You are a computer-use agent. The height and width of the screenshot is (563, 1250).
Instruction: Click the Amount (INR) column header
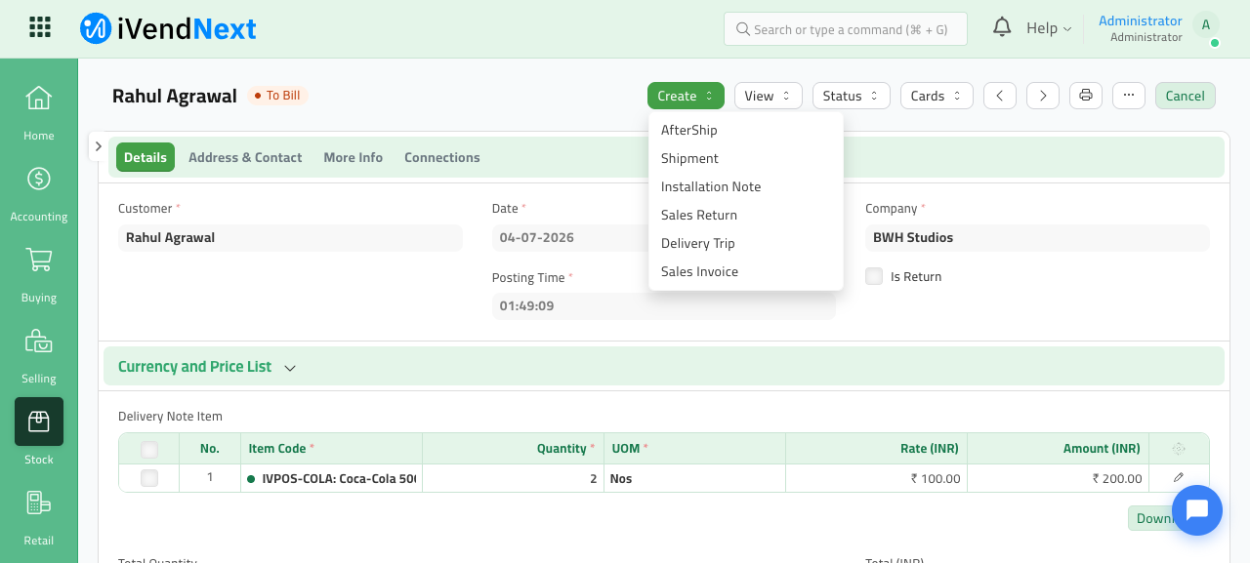click(1058, 449)
